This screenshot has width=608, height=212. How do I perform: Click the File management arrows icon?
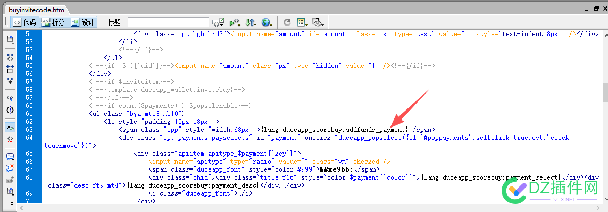click(251, 22)
